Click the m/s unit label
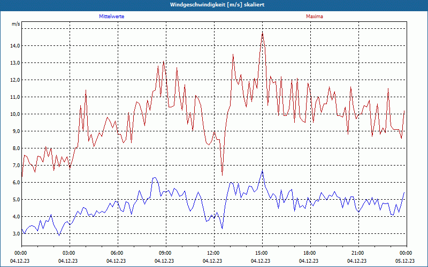428x267 pixels. 16,24
